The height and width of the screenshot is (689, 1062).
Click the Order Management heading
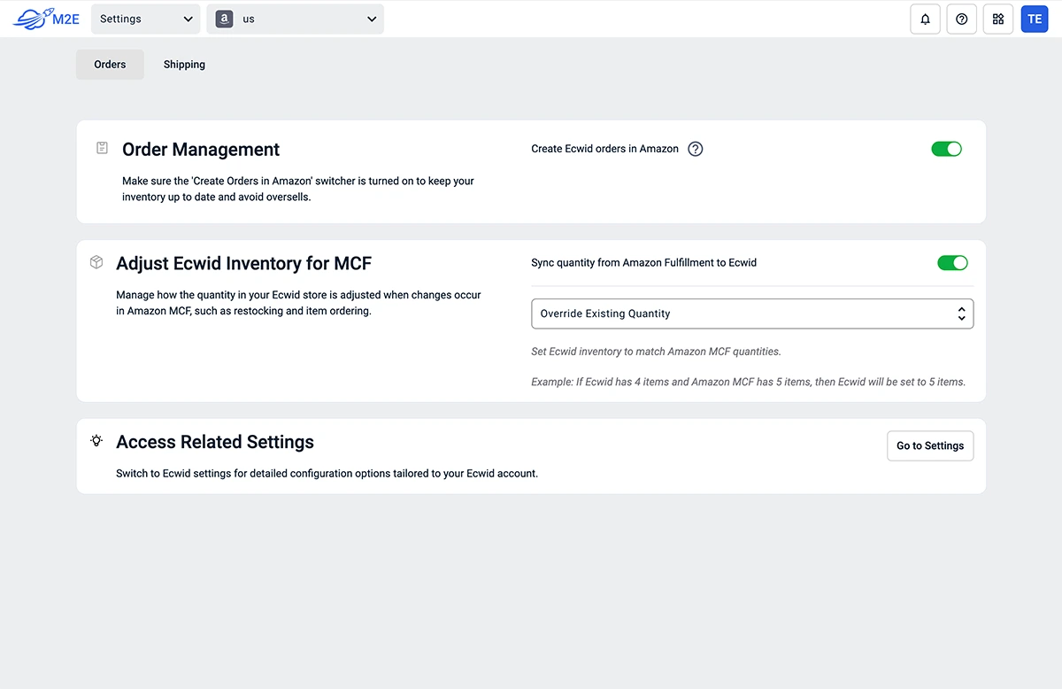(x=201, y=150)
